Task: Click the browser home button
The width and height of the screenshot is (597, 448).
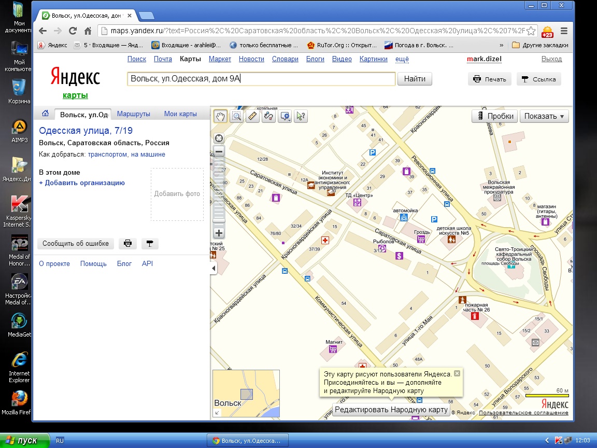Action: click(x=88, y=31)
